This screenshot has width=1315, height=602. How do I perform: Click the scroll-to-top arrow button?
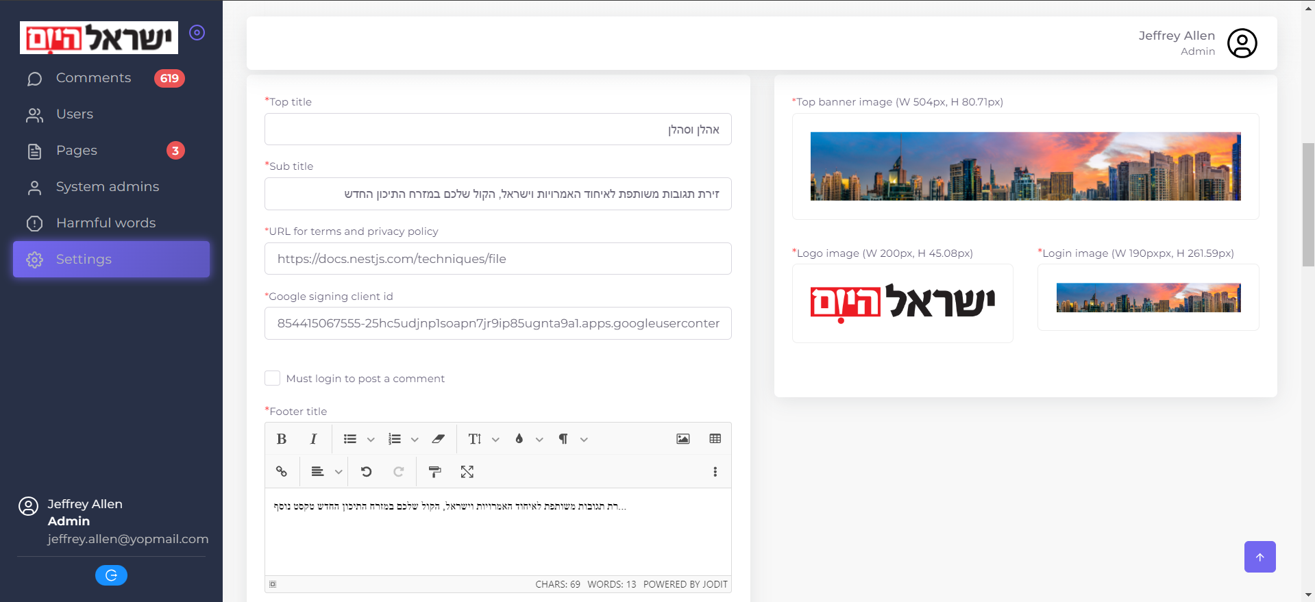click(1259, 557)
